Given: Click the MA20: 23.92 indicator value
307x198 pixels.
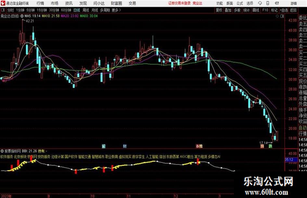Looking at the screenshot, I should click(70, 16).
